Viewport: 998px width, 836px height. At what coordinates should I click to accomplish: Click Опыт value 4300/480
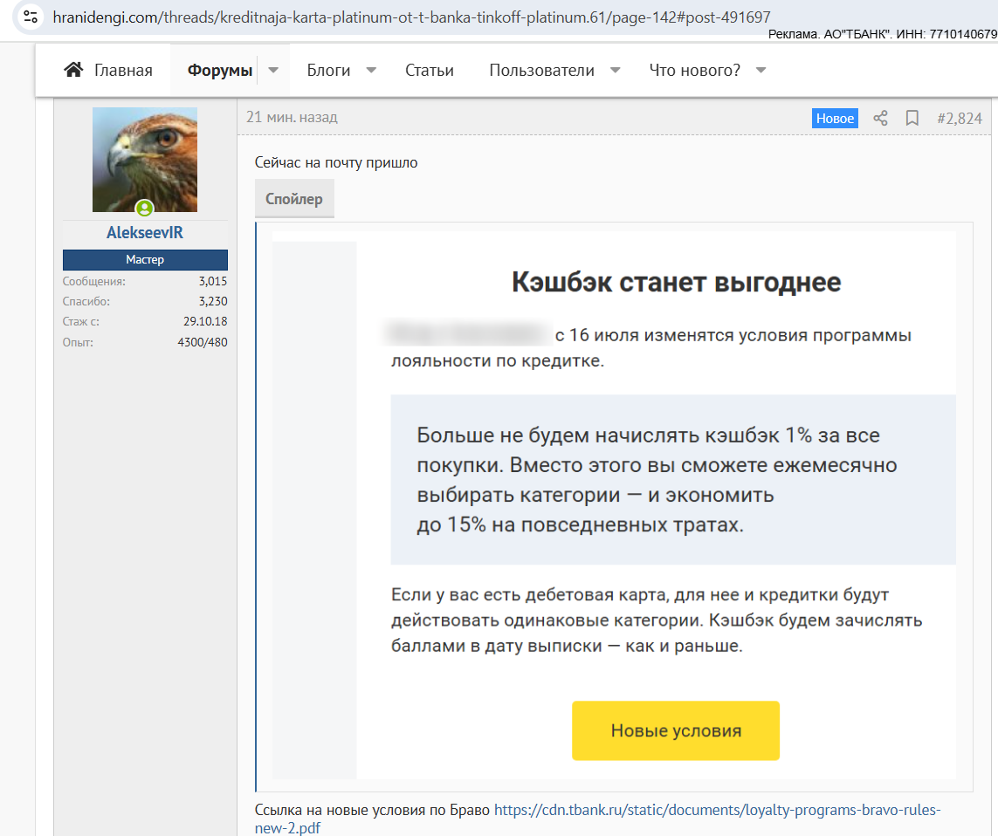[203, 342]
